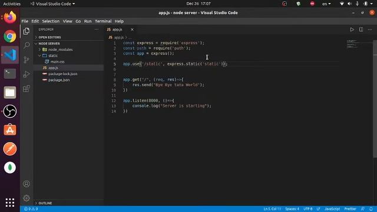377x212 pixels.
Task: Click line 12 app.listen code
Action: 148,101
